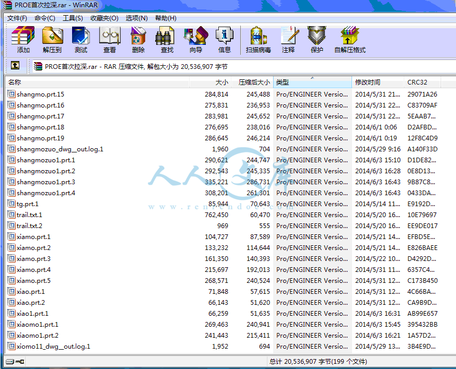Select file icon of trail.txt.1
The width and height of the screenshot is (456, 369).
pyautogui.click(x=11, y=215)
